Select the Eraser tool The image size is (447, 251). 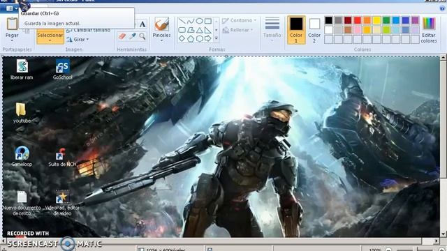click(122, 36)
